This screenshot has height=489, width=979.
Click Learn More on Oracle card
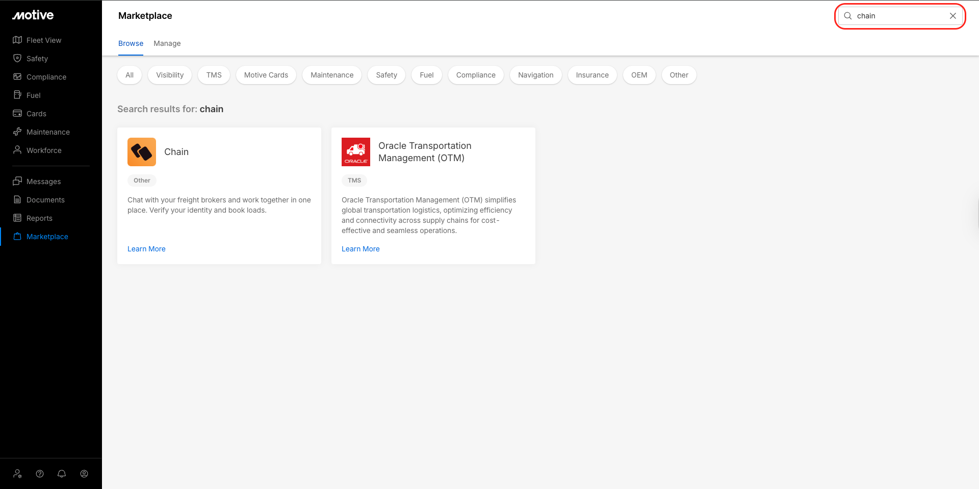click(360, 249)
